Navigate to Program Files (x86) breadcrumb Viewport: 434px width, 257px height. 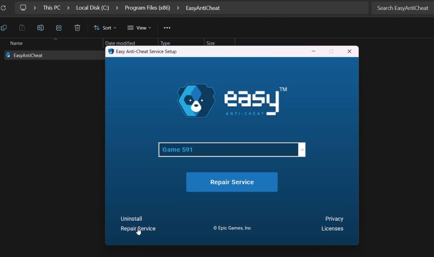(x=148, y=8)
